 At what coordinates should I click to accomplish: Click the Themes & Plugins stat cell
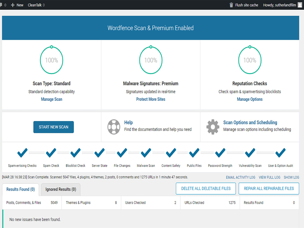point(91,202)
